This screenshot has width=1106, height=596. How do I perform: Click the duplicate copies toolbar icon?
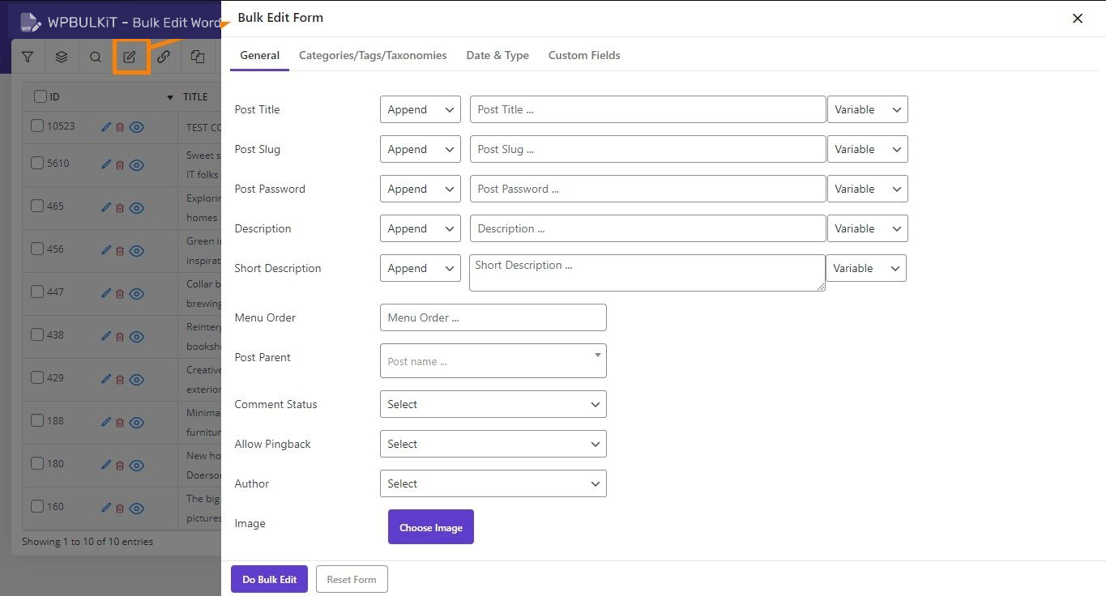pos(198,57)
